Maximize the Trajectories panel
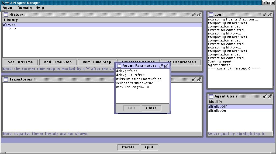Screen dimensions: 276x154 (x=199, y=79)
